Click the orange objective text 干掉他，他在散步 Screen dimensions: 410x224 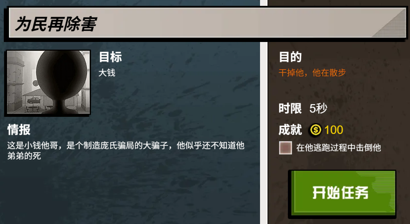pos(312,73)
